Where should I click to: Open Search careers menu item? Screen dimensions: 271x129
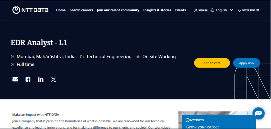81,10
